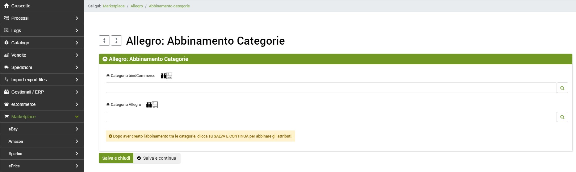The image size is (576, 172).
Task: Open the Vendite menu item
Action: click(x=19, y=55)
